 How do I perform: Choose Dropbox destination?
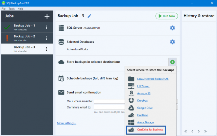[142, 101]
